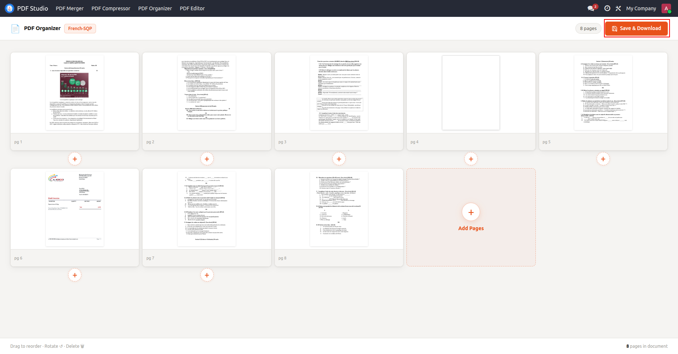Viewport: 678px width, 354px height.
Task: Click the 8 pages badge
Action: 588,29
